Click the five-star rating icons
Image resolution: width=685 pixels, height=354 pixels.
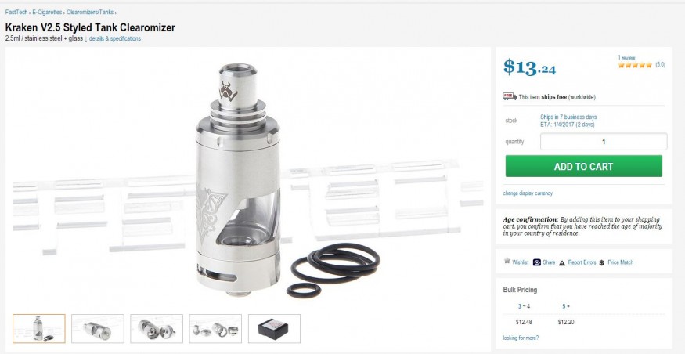point(635,65)
